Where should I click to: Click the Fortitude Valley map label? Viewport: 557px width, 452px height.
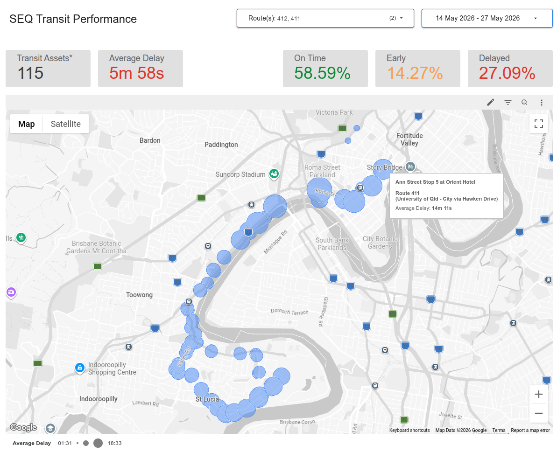coord(409,139)
